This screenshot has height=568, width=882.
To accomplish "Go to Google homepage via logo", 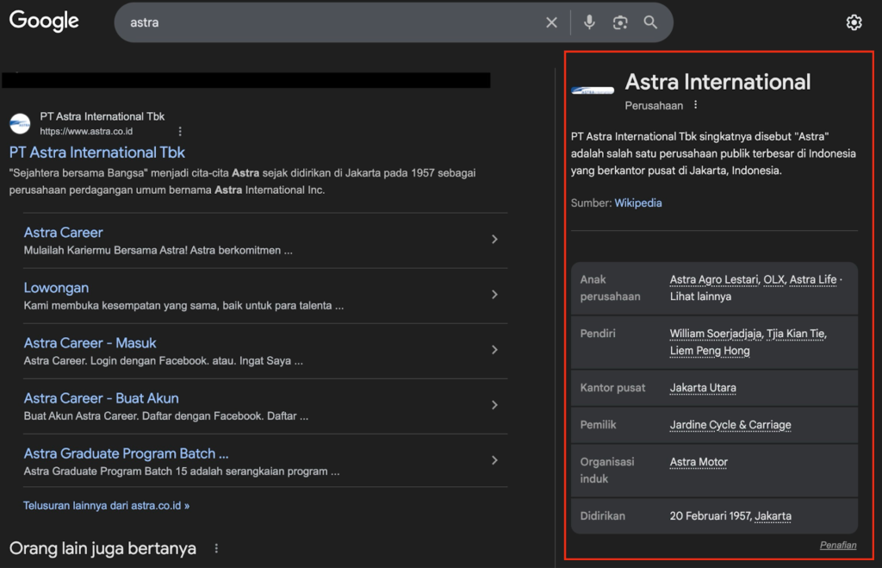I will (44, 22).
